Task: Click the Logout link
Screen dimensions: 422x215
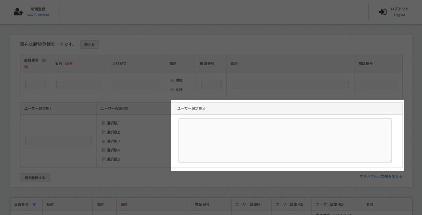Action: coord(399,15)
